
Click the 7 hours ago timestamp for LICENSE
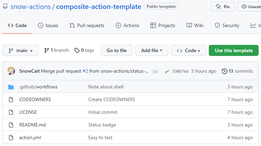point(240,112)
